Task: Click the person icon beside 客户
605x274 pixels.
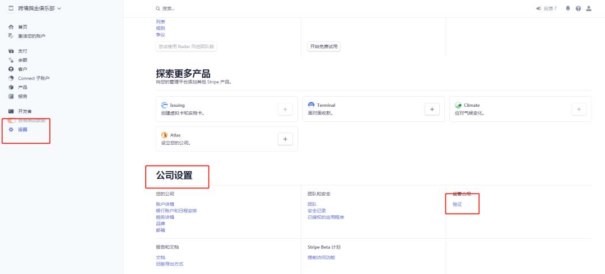Action: [x=11, y=69]
